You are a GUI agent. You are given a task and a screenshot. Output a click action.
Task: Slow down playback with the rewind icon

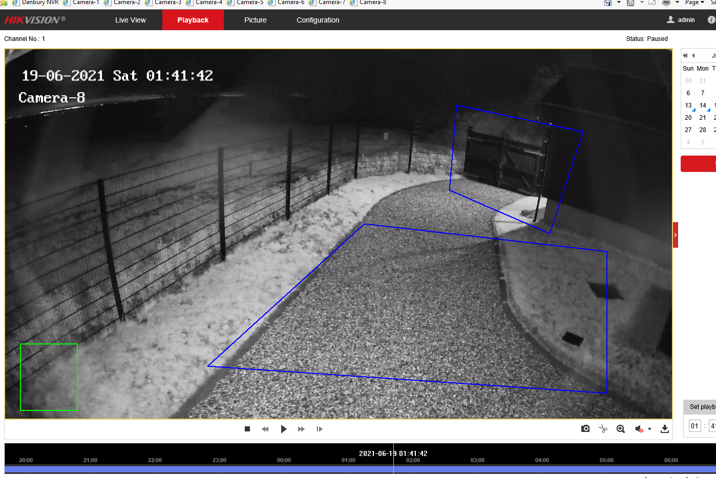265,429
